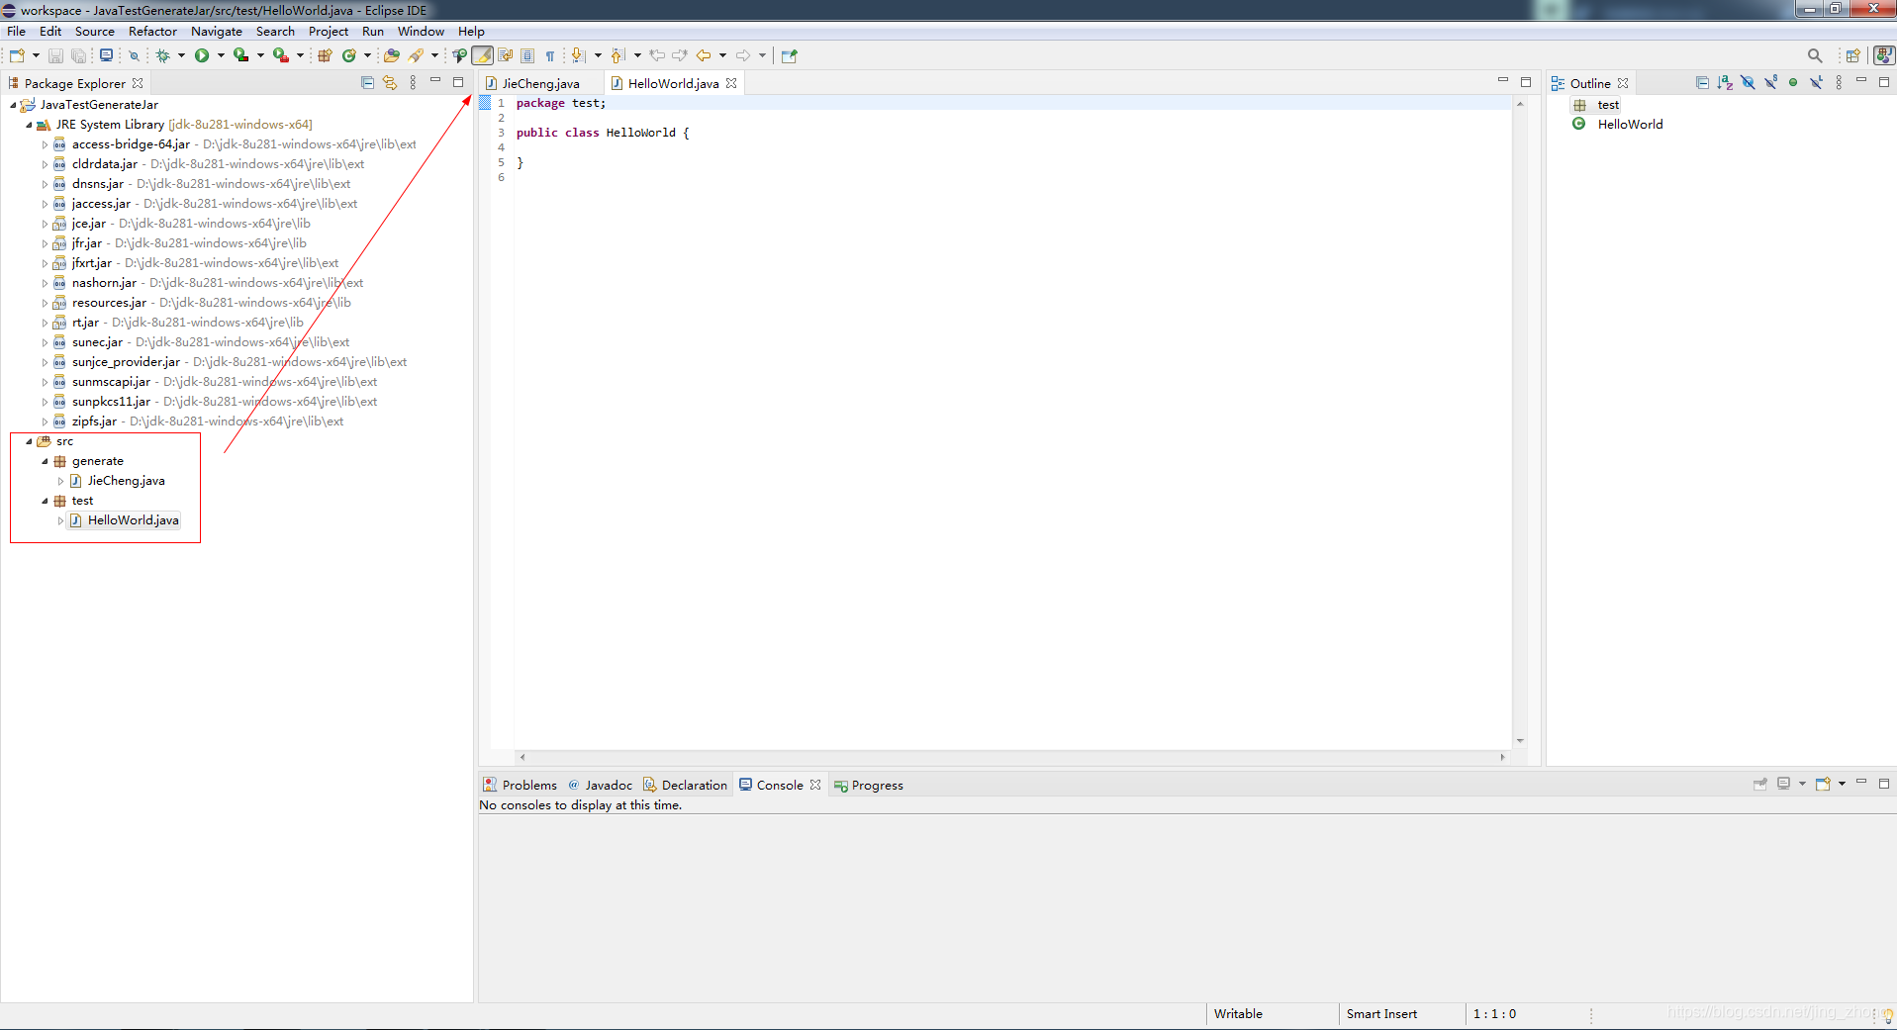Collapse the JavaTestGenerateJar project node
The height and width of the screenshot is (1030, 1897).
click(x=13, y=105)
